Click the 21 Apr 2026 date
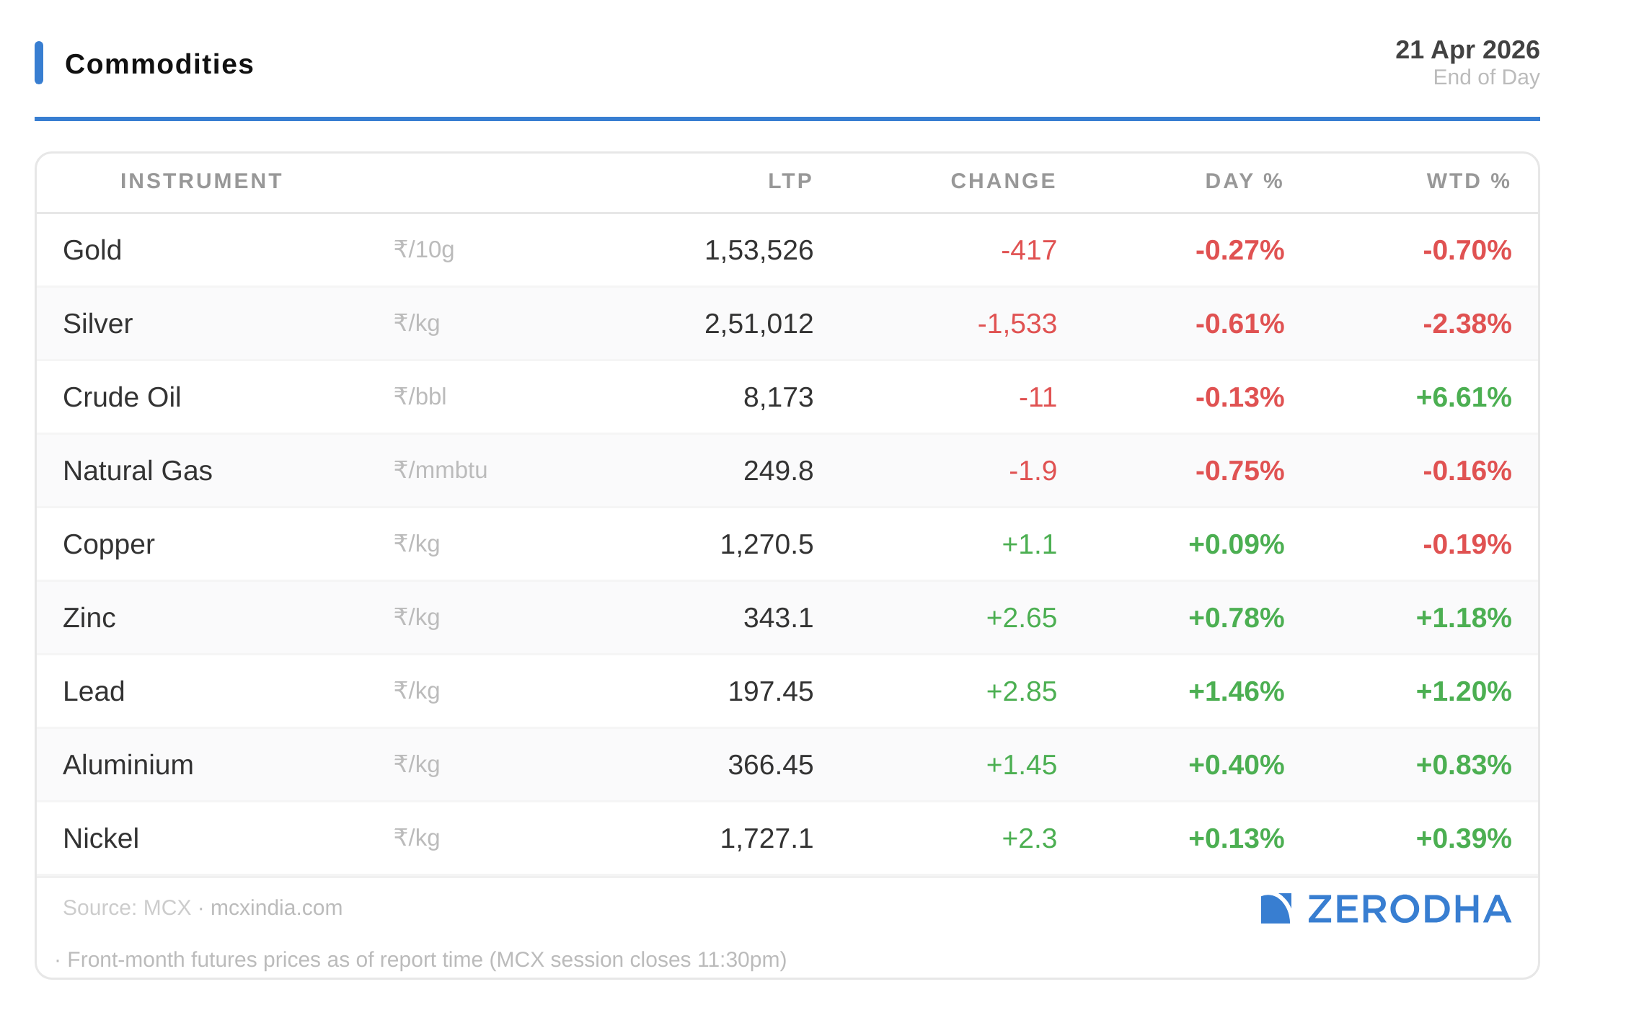The width and height of the screenshot is (1644, 1023). pos(1467,50)
